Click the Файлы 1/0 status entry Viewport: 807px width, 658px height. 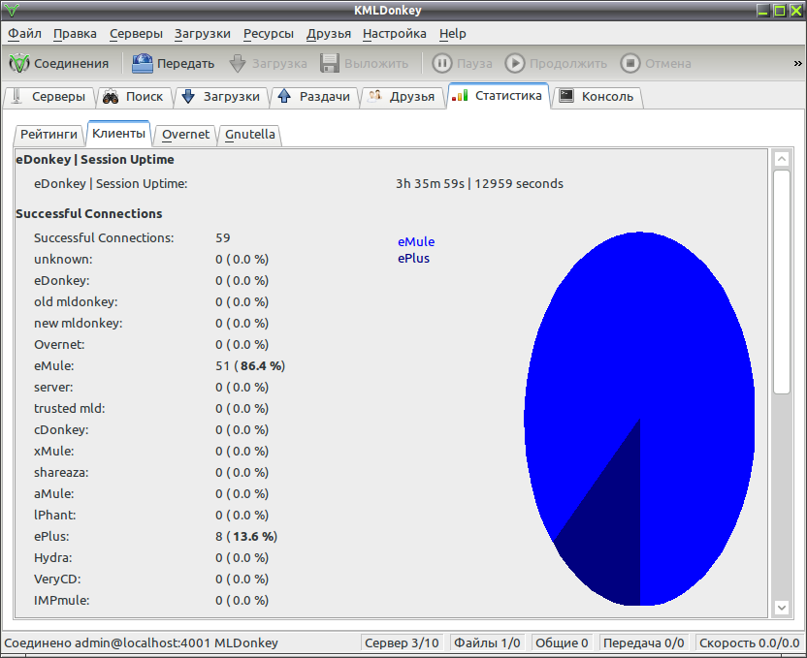[x=487, y=643]
